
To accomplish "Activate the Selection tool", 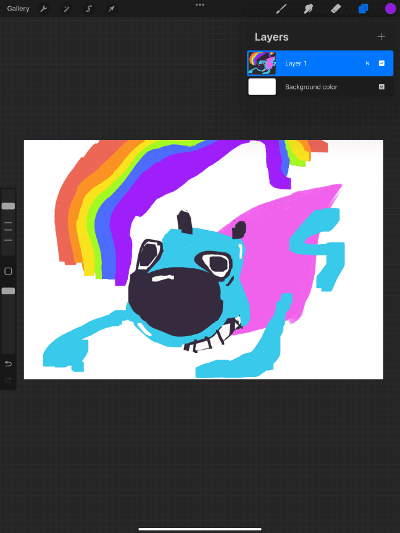I will coord(89,9).
